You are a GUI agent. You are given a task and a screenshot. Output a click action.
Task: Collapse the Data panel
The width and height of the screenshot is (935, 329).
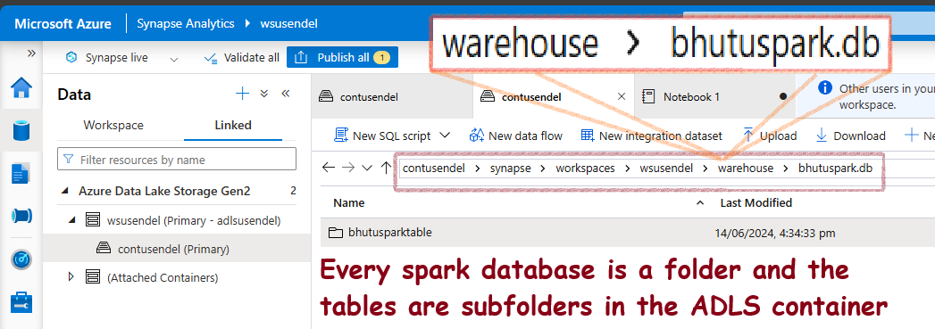(x=286, y=94)
